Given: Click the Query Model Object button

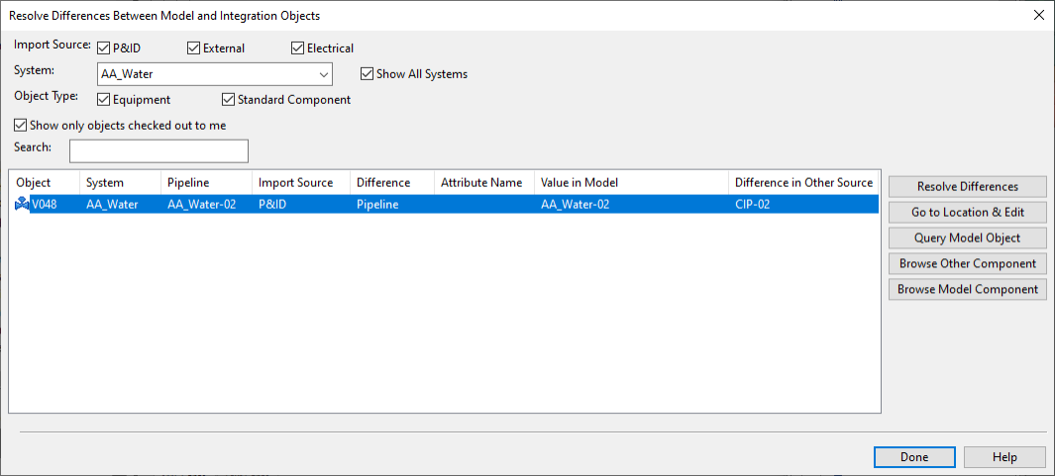Looking at the screenshot, I should tap(967, 238).
